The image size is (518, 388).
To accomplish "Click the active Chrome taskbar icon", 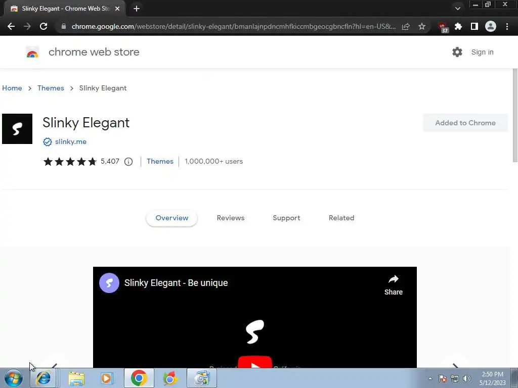I will click(139, 378).
